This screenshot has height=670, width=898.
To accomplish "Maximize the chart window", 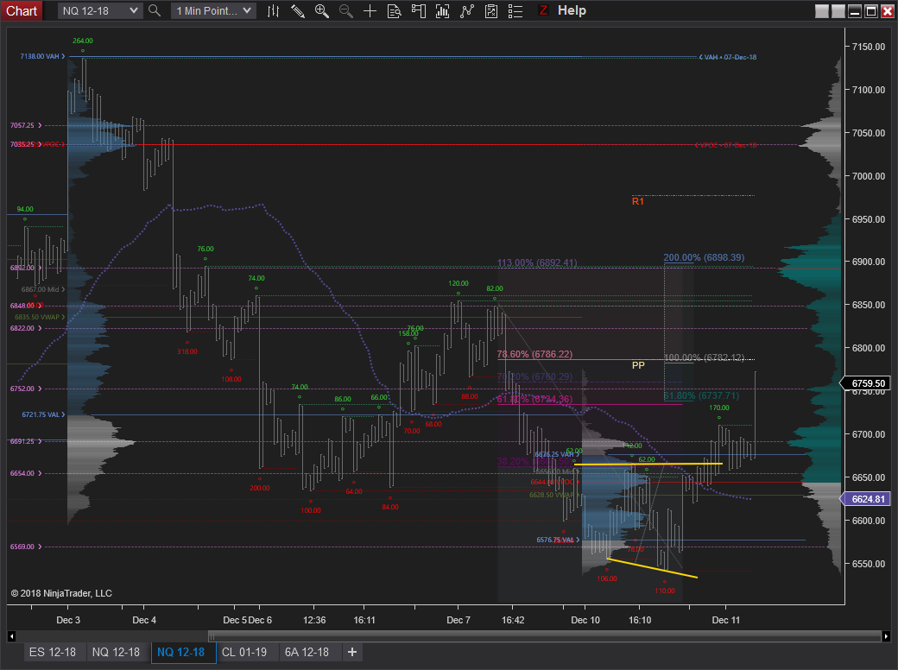I will click(x=871, y=11).
